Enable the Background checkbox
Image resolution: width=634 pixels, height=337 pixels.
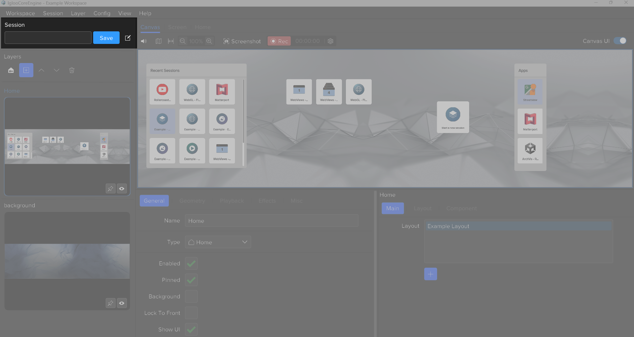191,296
